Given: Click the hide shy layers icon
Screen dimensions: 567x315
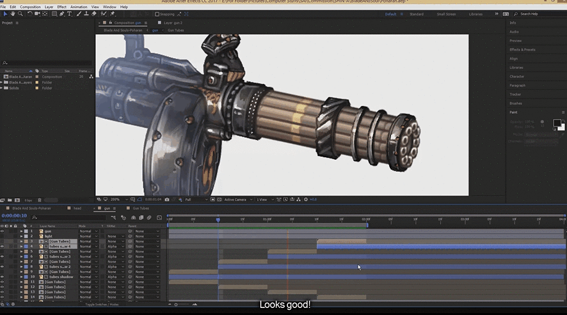Looking at the screenshot, I should pyautogui.click(x=134, y=217).
